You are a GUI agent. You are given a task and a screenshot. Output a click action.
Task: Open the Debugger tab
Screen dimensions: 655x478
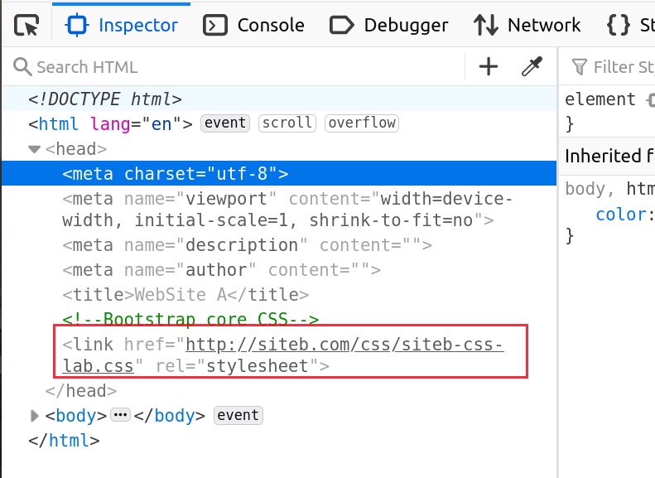coord(389,25)
